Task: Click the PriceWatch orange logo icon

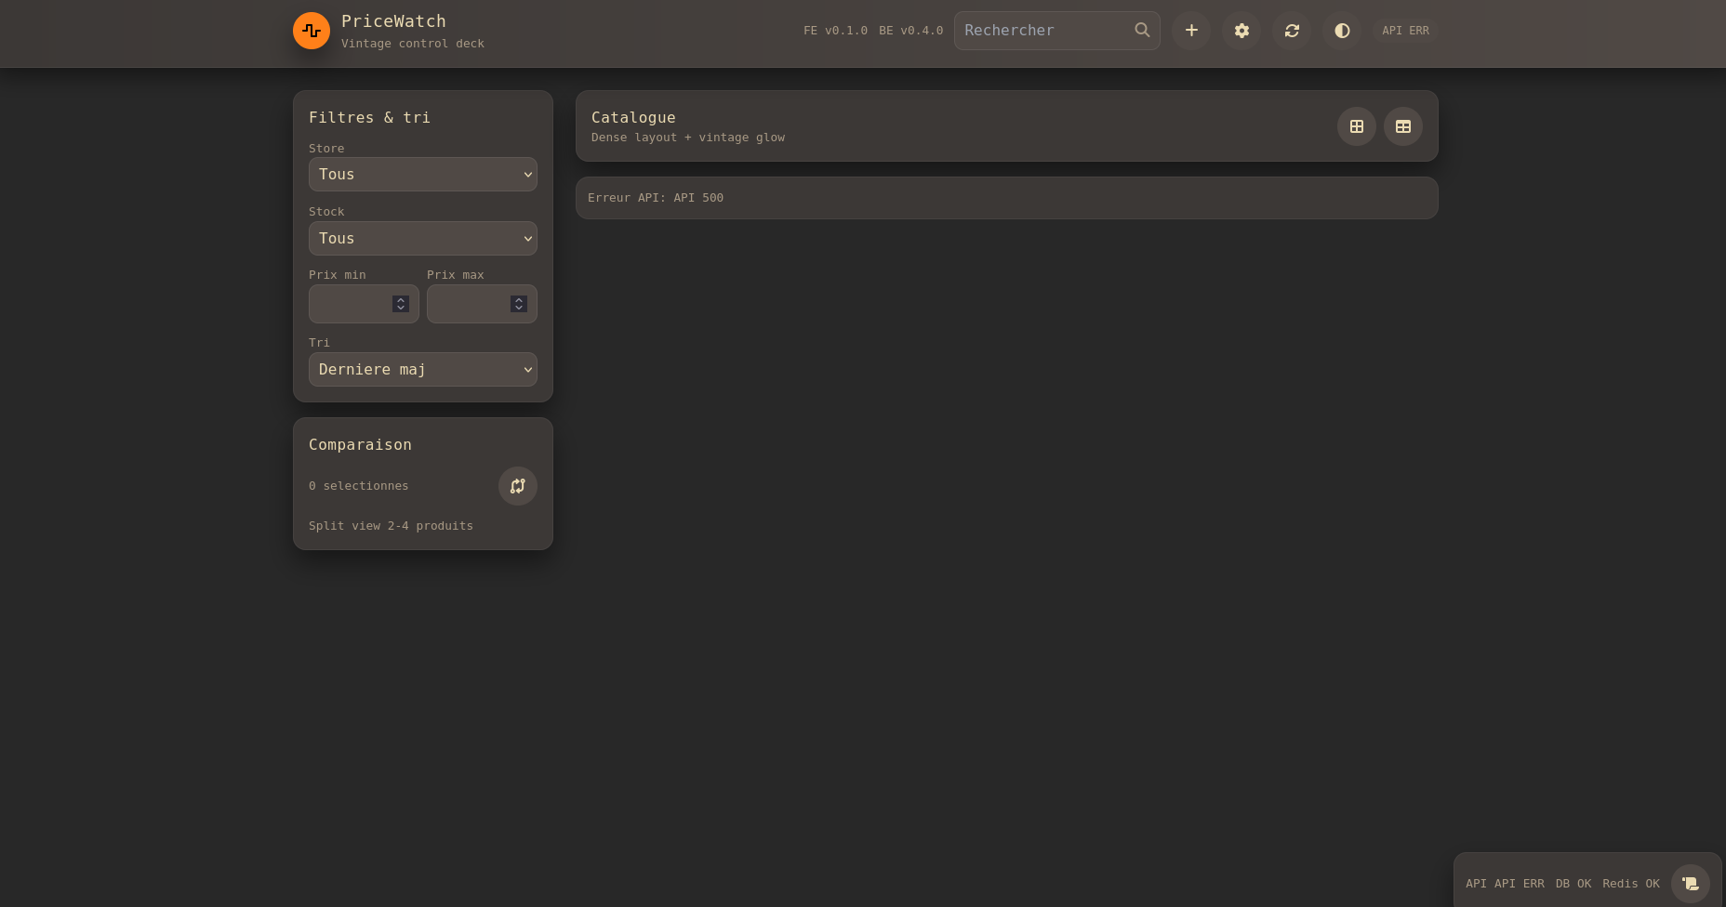Action: [312, 31]
